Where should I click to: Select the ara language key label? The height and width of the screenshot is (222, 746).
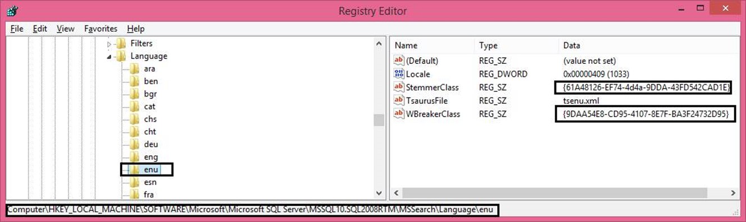(x=149, y=69)
